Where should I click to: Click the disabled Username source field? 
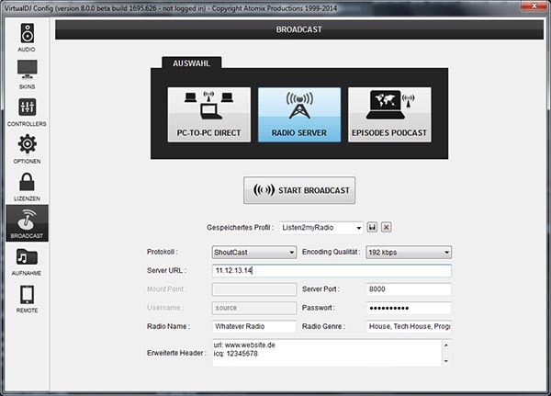254,308
